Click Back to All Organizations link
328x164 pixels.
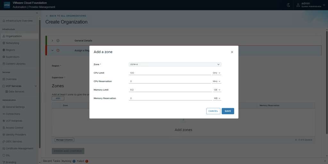coord(66,16)
